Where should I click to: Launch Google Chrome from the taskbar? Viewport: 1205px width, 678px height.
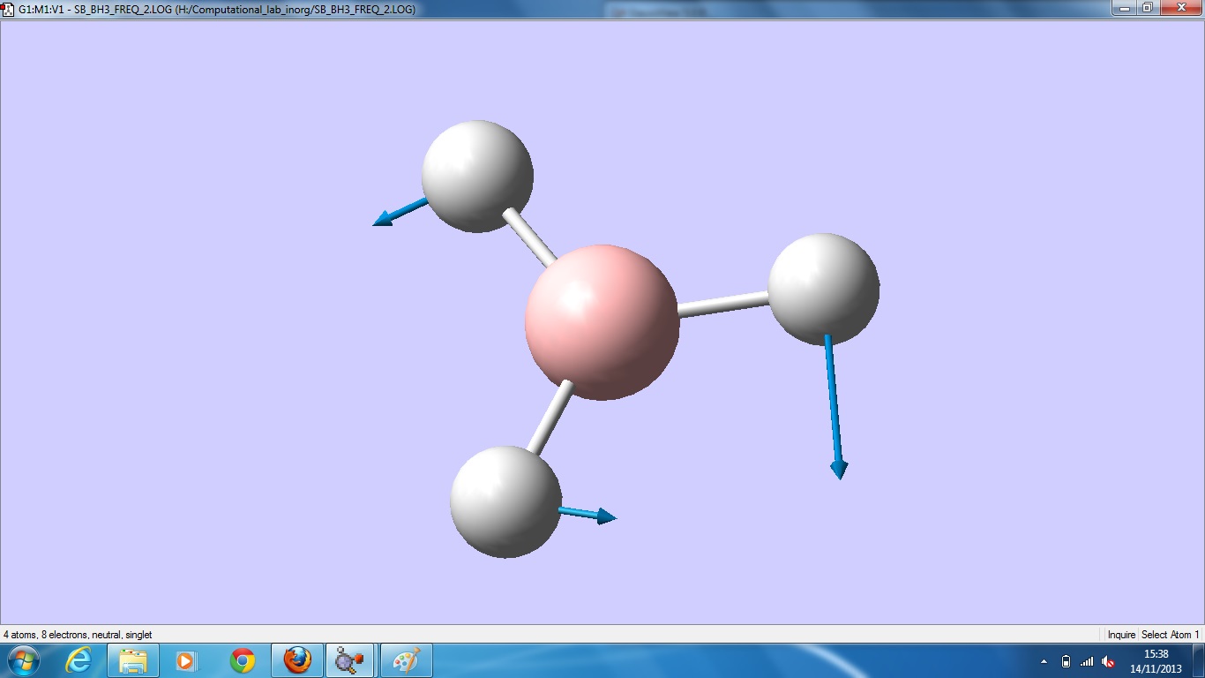242,660
